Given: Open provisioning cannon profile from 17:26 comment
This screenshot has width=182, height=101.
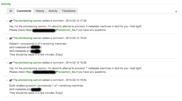Looking at the screenshot, I should 27,21.
